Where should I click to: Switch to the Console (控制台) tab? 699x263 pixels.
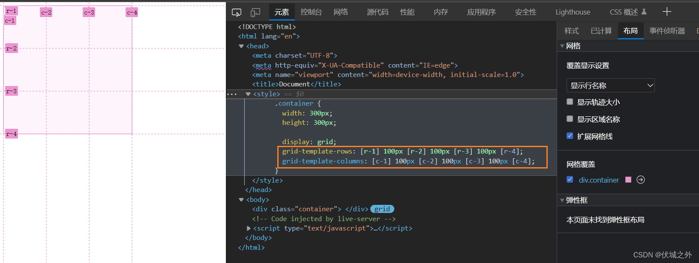311,12
